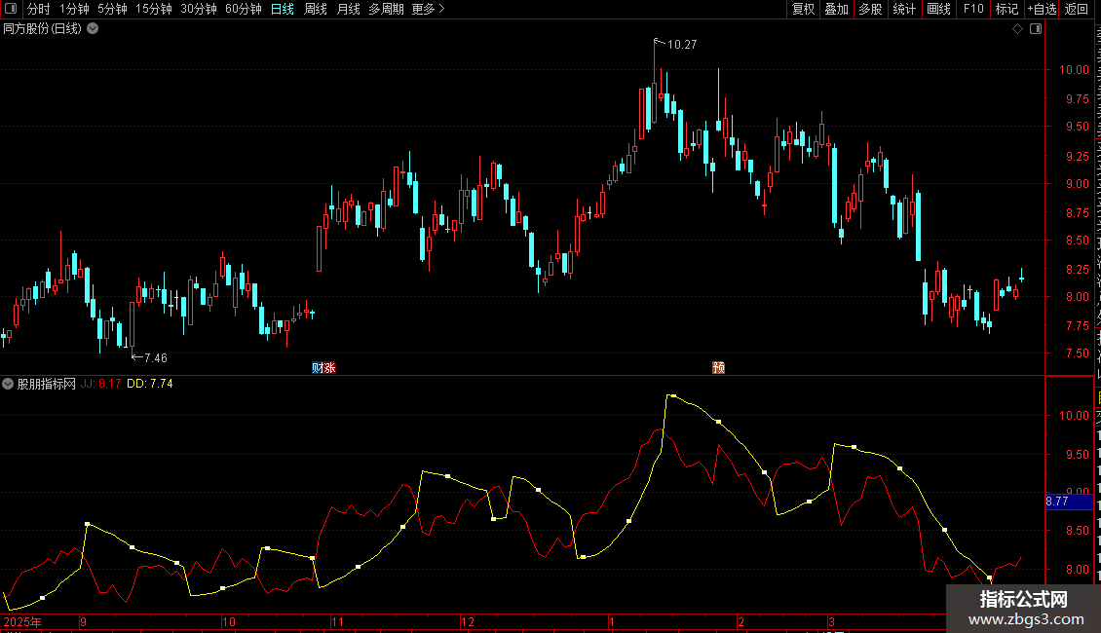1101x633 pixels.
Task: Select the 15分钟 period tab
Action: point(154,9)
